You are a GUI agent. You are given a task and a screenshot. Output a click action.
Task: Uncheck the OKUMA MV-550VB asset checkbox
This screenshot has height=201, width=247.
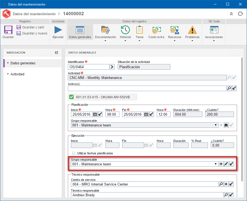pos(71,97)
